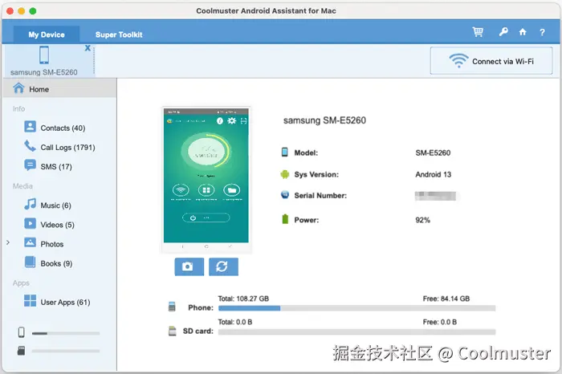Click the User Apps grid icon
562x374 pixels.
31,300
